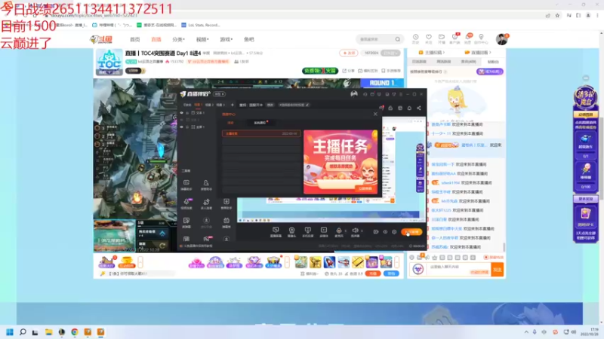Toggle visibility eye of 全屏1 source
This screenshot has height=339, width=604.
coord(181,127)
